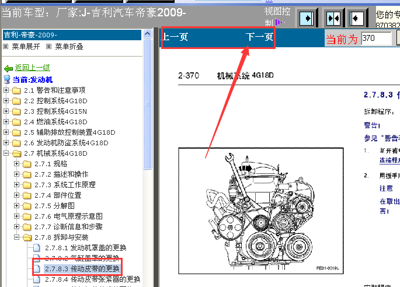Click the engine belt diagram image

(260, 211)
